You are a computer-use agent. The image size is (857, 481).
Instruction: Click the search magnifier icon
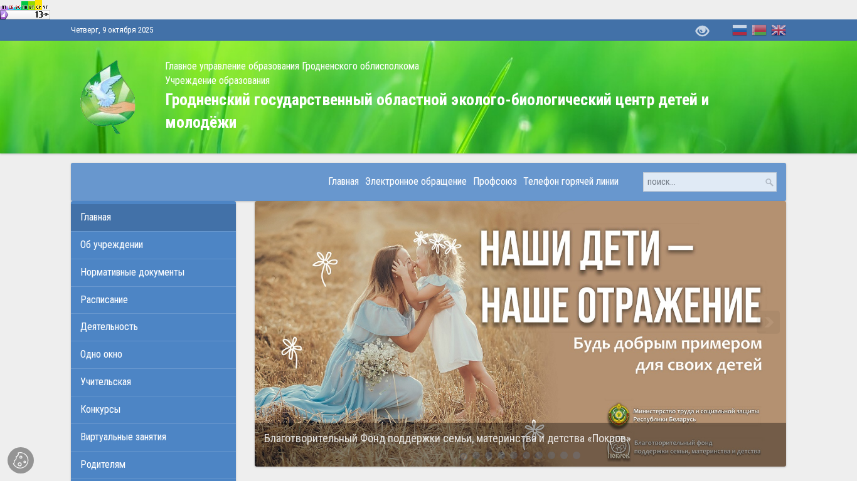[x=769, y=182]
